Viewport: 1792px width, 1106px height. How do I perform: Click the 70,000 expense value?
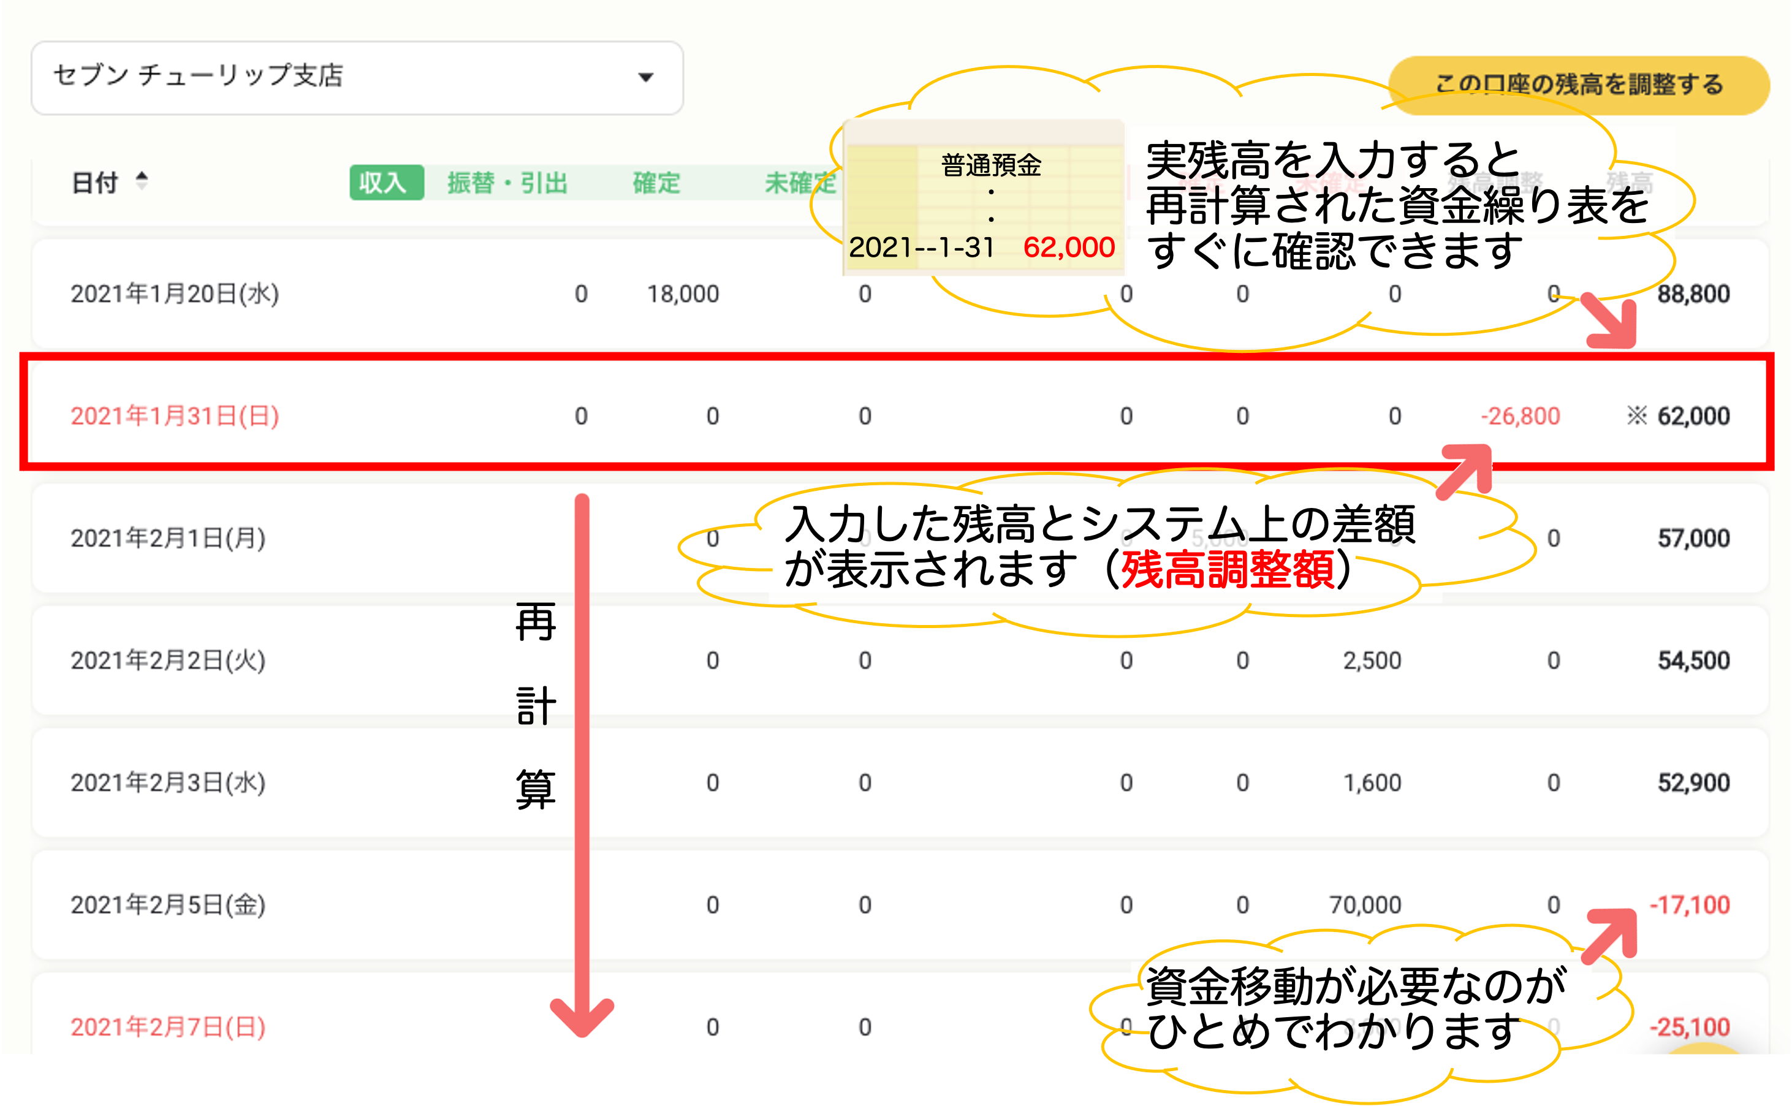click(1365, 905)
